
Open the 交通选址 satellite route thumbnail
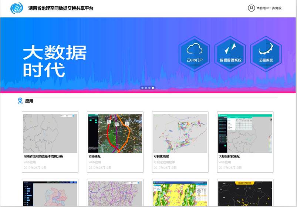click(115, 133)
